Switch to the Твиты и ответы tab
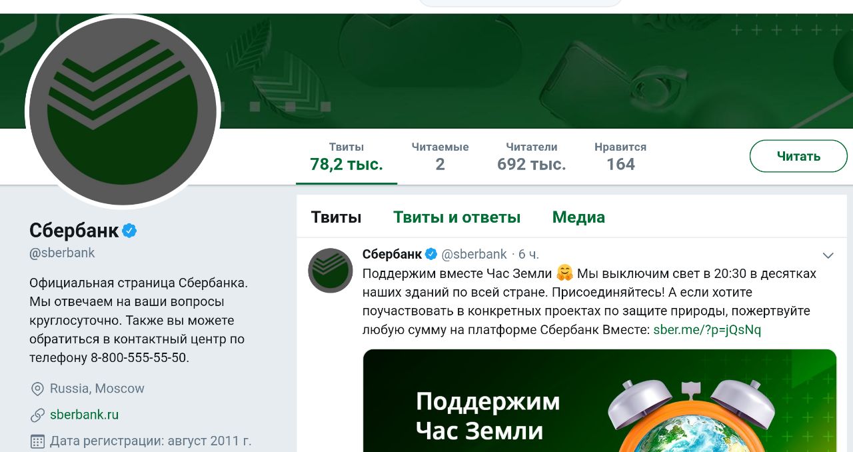Screen dimensions: 853x452 click(x=456, y=217)
